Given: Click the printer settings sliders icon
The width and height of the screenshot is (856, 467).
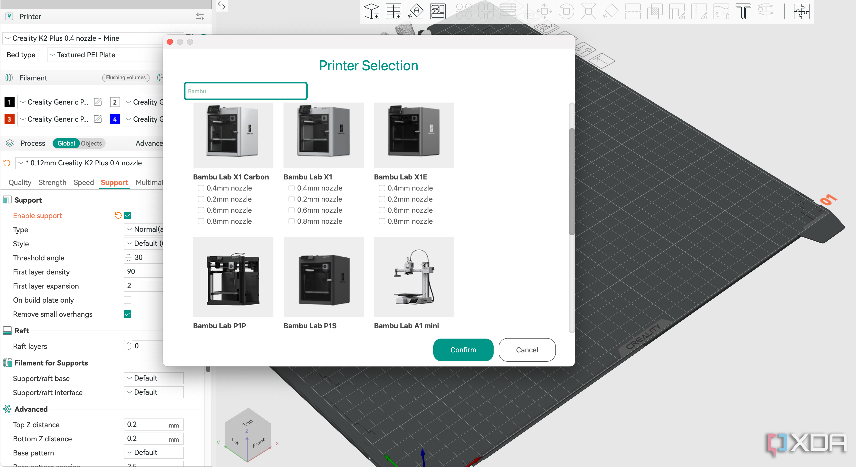Looking at the screenshot, I should (200, 16).
